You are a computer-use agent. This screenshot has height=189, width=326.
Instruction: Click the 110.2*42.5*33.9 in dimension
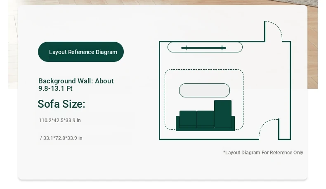coord(60,120)
